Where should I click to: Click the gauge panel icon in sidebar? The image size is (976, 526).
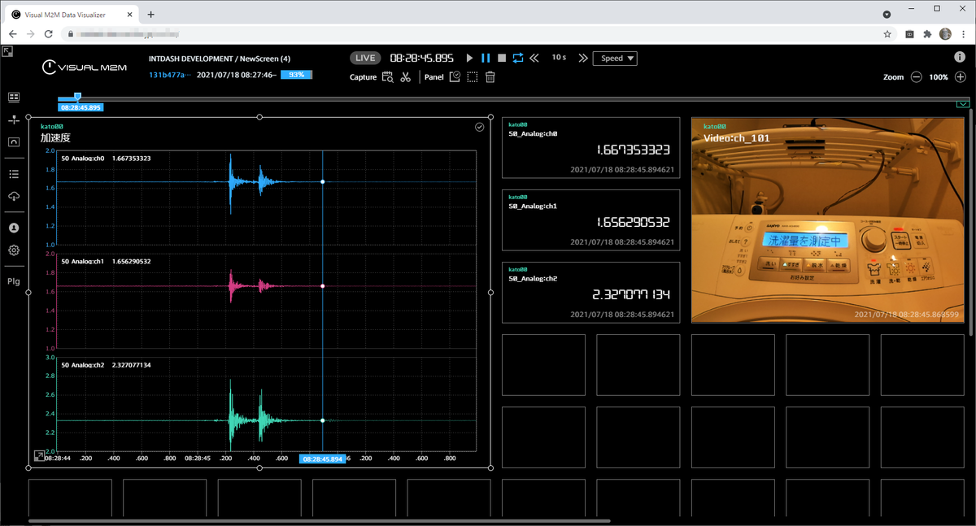click(x=14, y=141)
